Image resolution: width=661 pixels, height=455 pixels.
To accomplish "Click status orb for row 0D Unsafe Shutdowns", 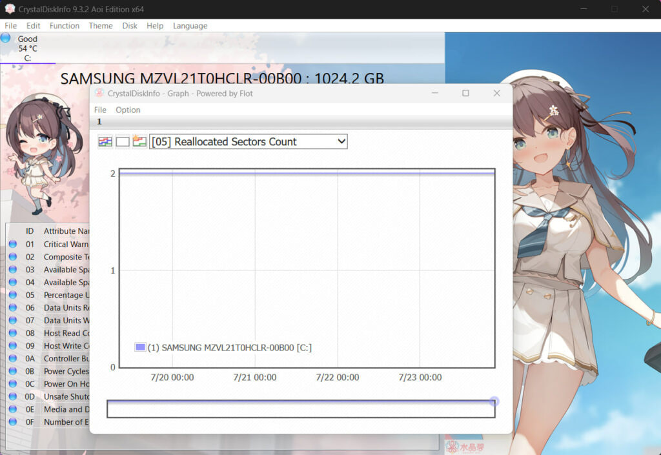I will click(x=13, y=396).
